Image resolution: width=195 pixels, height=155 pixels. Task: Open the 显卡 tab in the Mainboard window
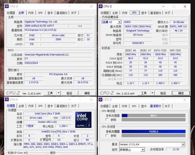50,13
